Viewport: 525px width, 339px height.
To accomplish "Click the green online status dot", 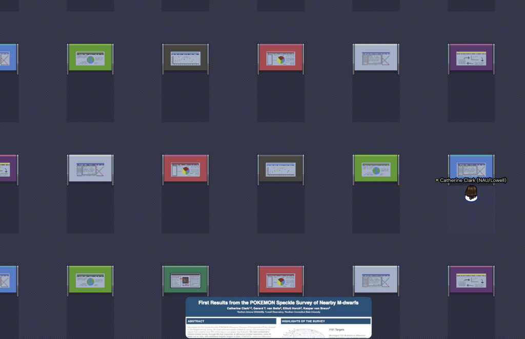I will pyautogui.click(x=437, y=180).
